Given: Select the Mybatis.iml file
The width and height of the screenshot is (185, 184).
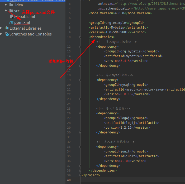Looking at the screenshot, I should pyautogui.click(x=25, y=17).
